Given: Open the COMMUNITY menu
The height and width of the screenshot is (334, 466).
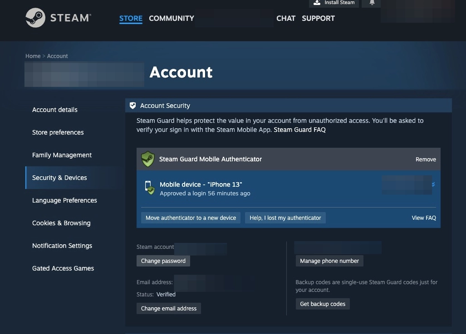Looking at the screenshot, I should coord(172,19).
